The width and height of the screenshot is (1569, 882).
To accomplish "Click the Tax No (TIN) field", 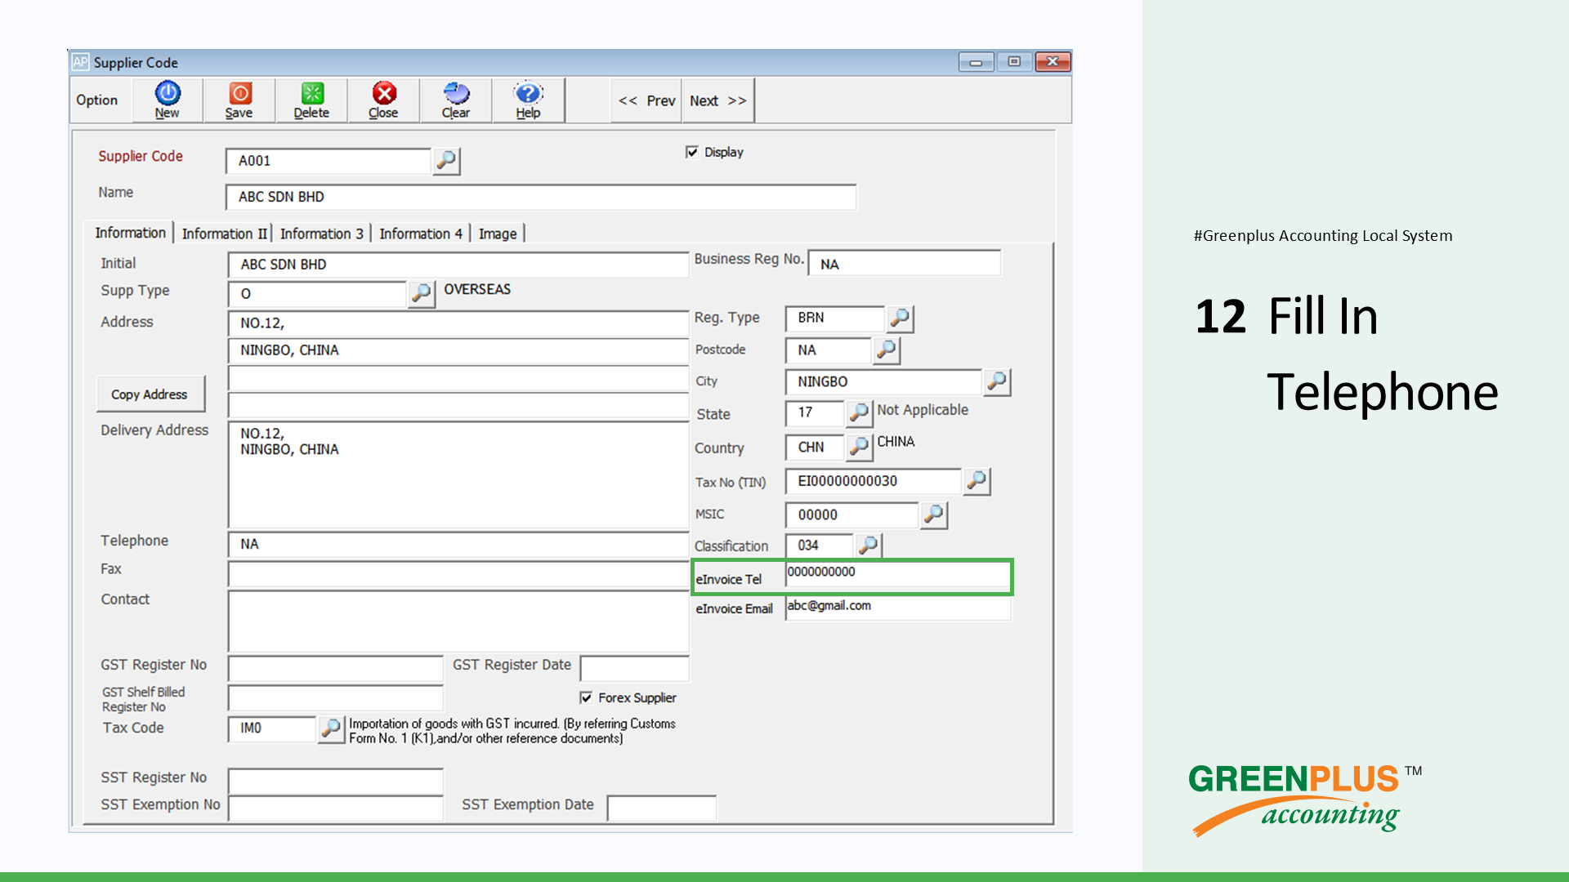I will [x=874, y=481].
